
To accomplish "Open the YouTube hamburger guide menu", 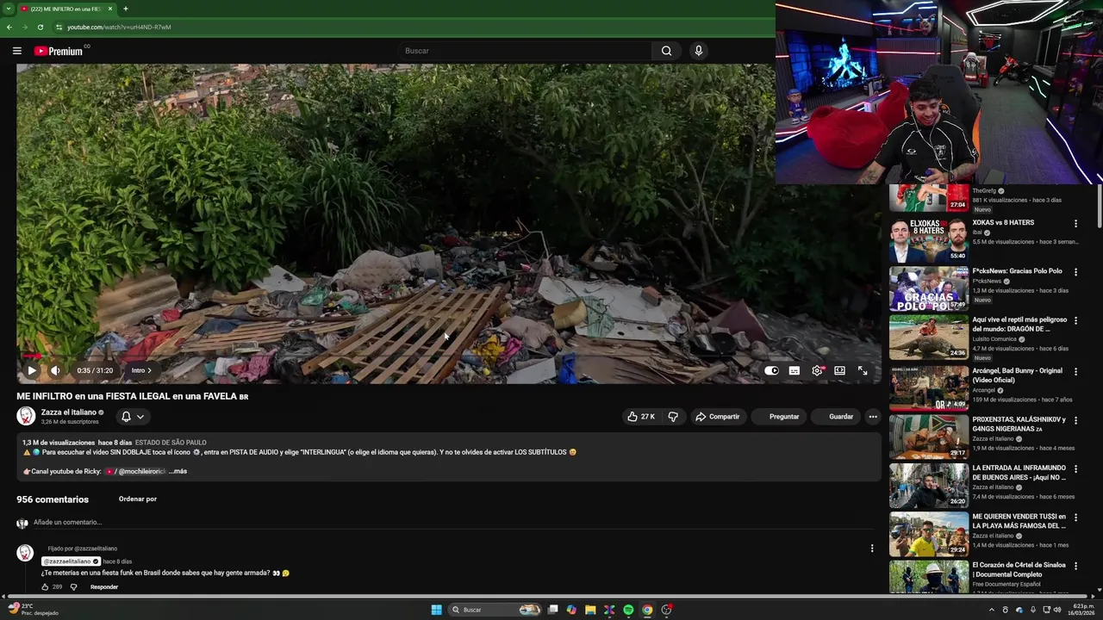I will tap(16, 51).
